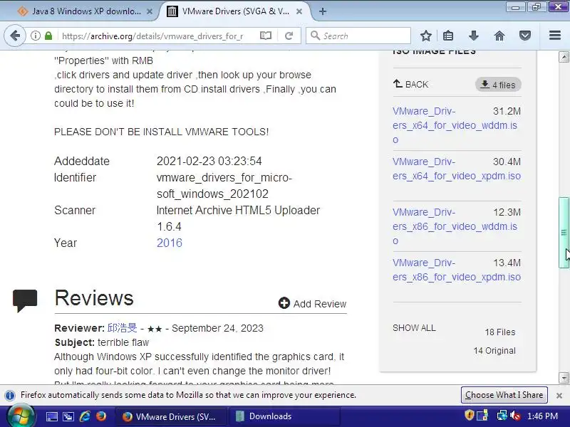
Task: Click the Reviews heading
Action: pyautogui.click(x=94, y=298)
